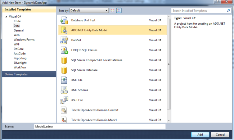Select the Windows Forms category
The image size is (234, 140).
point(24,40)
